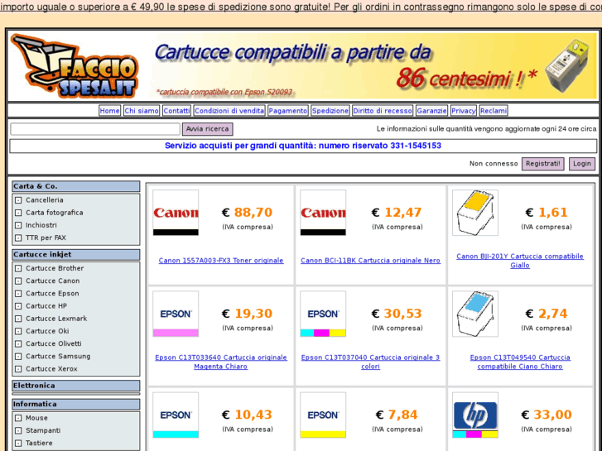The width and height of the screenshot is (602, 451).
Task: Expand the Cartucce Canon category box
Action: pyautogui.click(x=18, y=281)
